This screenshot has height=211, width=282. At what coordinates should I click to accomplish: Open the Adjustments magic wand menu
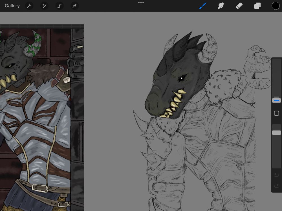[44, 6]
